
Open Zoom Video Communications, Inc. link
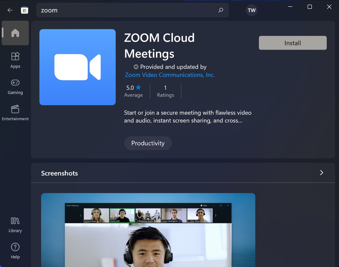[170, 75]
